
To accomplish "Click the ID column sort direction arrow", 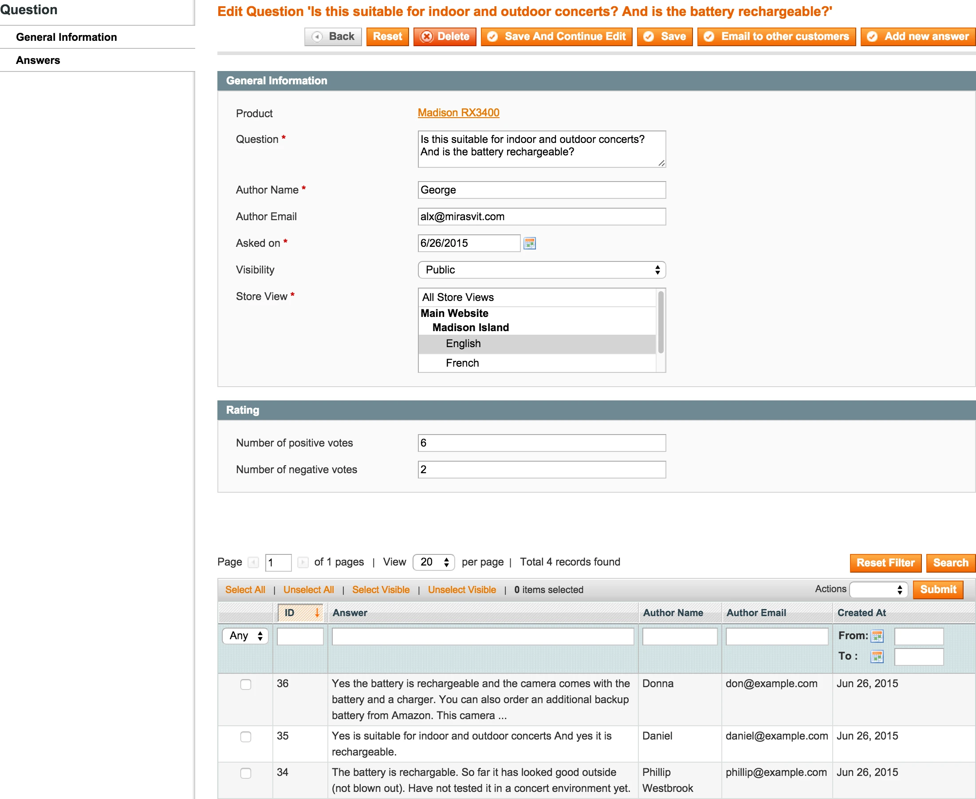I will [x=316, y=613].
